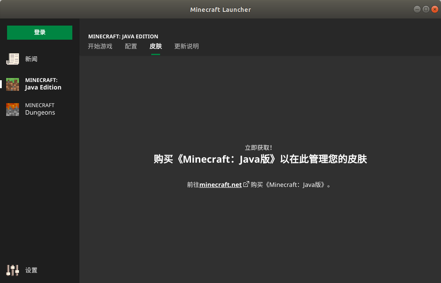Image resolution: width=441 pixels, height=283 pixels.
Task: Click the sliders 设置 settings icon
Action: (x=13, y=270)
